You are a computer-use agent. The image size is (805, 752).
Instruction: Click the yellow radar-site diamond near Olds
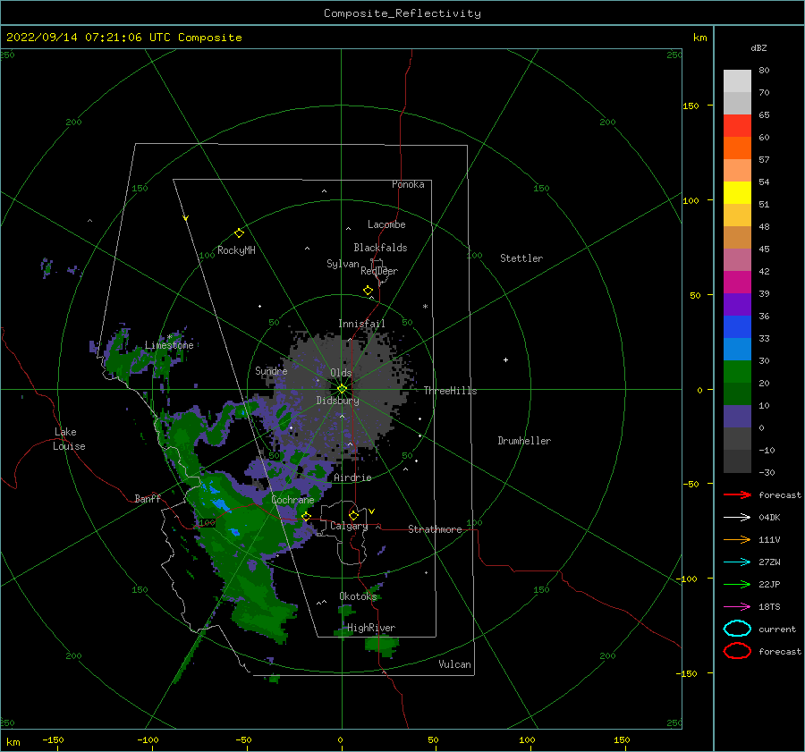(342, 389)
